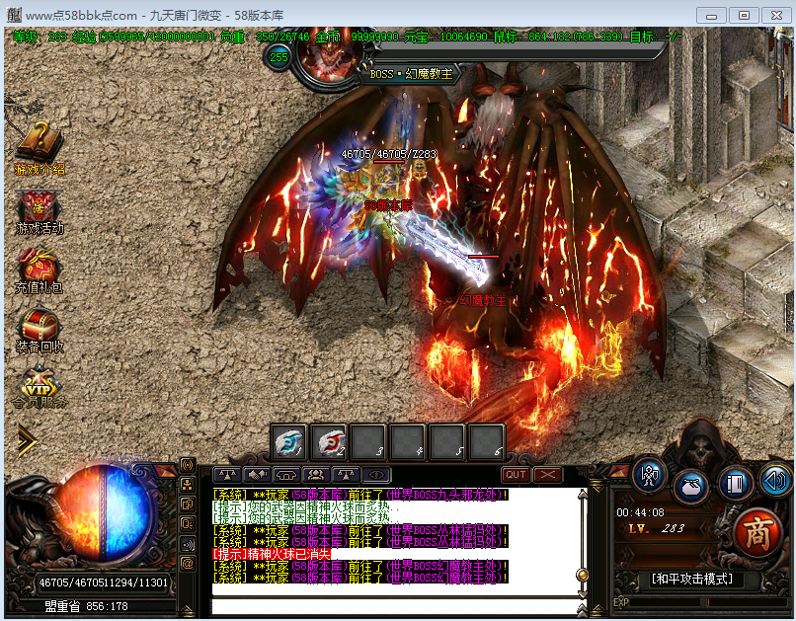The width and height of the screenshot is (796, 621).
Task: Switch the 和平攻击模式 attack mode label
Action: (692, 579)
